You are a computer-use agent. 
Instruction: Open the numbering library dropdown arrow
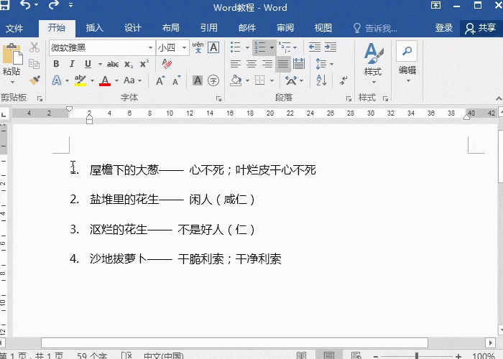pos(272,48)
